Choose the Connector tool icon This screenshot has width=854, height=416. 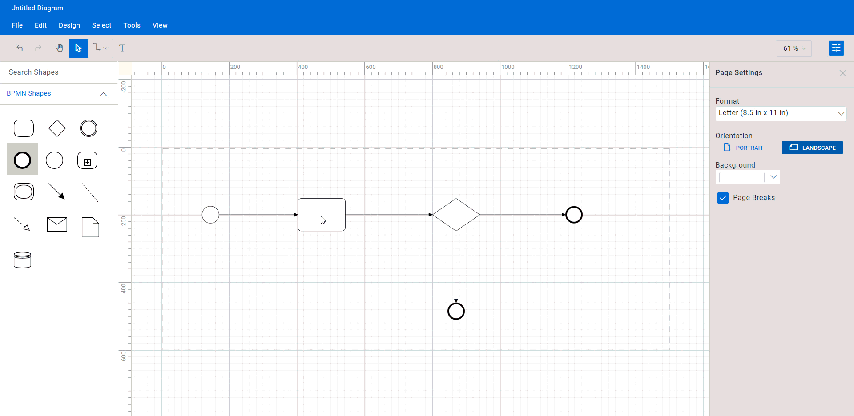97,47
